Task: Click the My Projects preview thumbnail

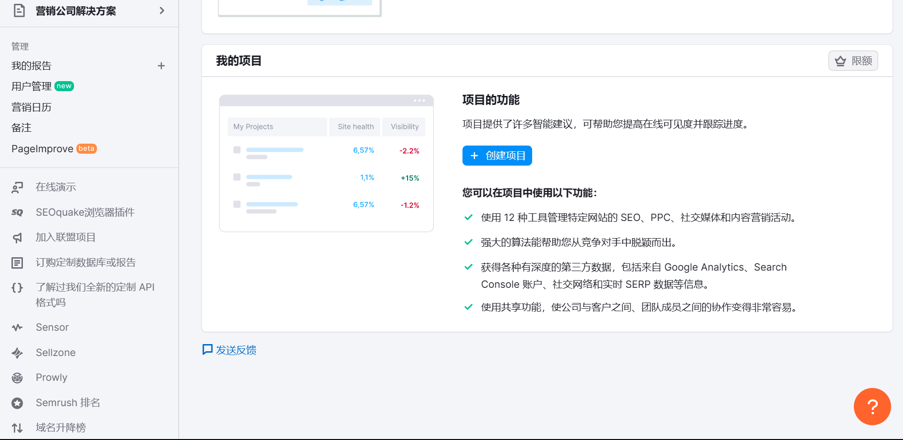Action: (326, 163)
